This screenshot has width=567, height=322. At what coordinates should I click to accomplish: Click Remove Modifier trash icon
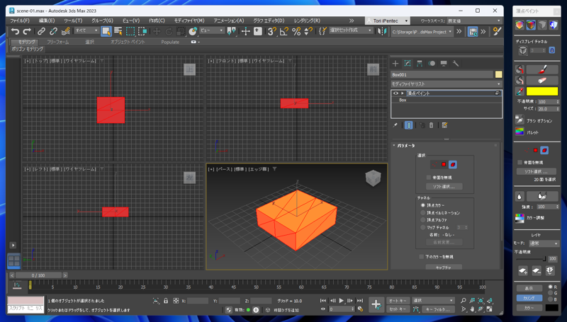[431, 125]
